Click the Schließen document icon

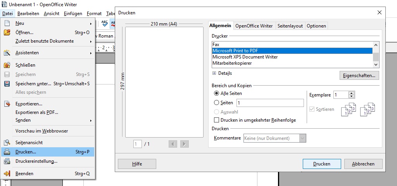click(x=7, y=65)
